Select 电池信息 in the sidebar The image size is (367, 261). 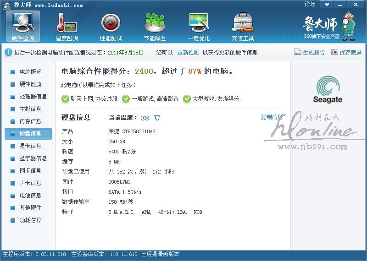click(28, 196)
